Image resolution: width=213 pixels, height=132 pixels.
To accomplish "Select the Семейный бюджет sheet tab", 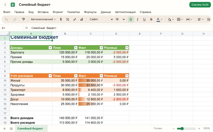I will pyautogui.click(x=31, y=128).
